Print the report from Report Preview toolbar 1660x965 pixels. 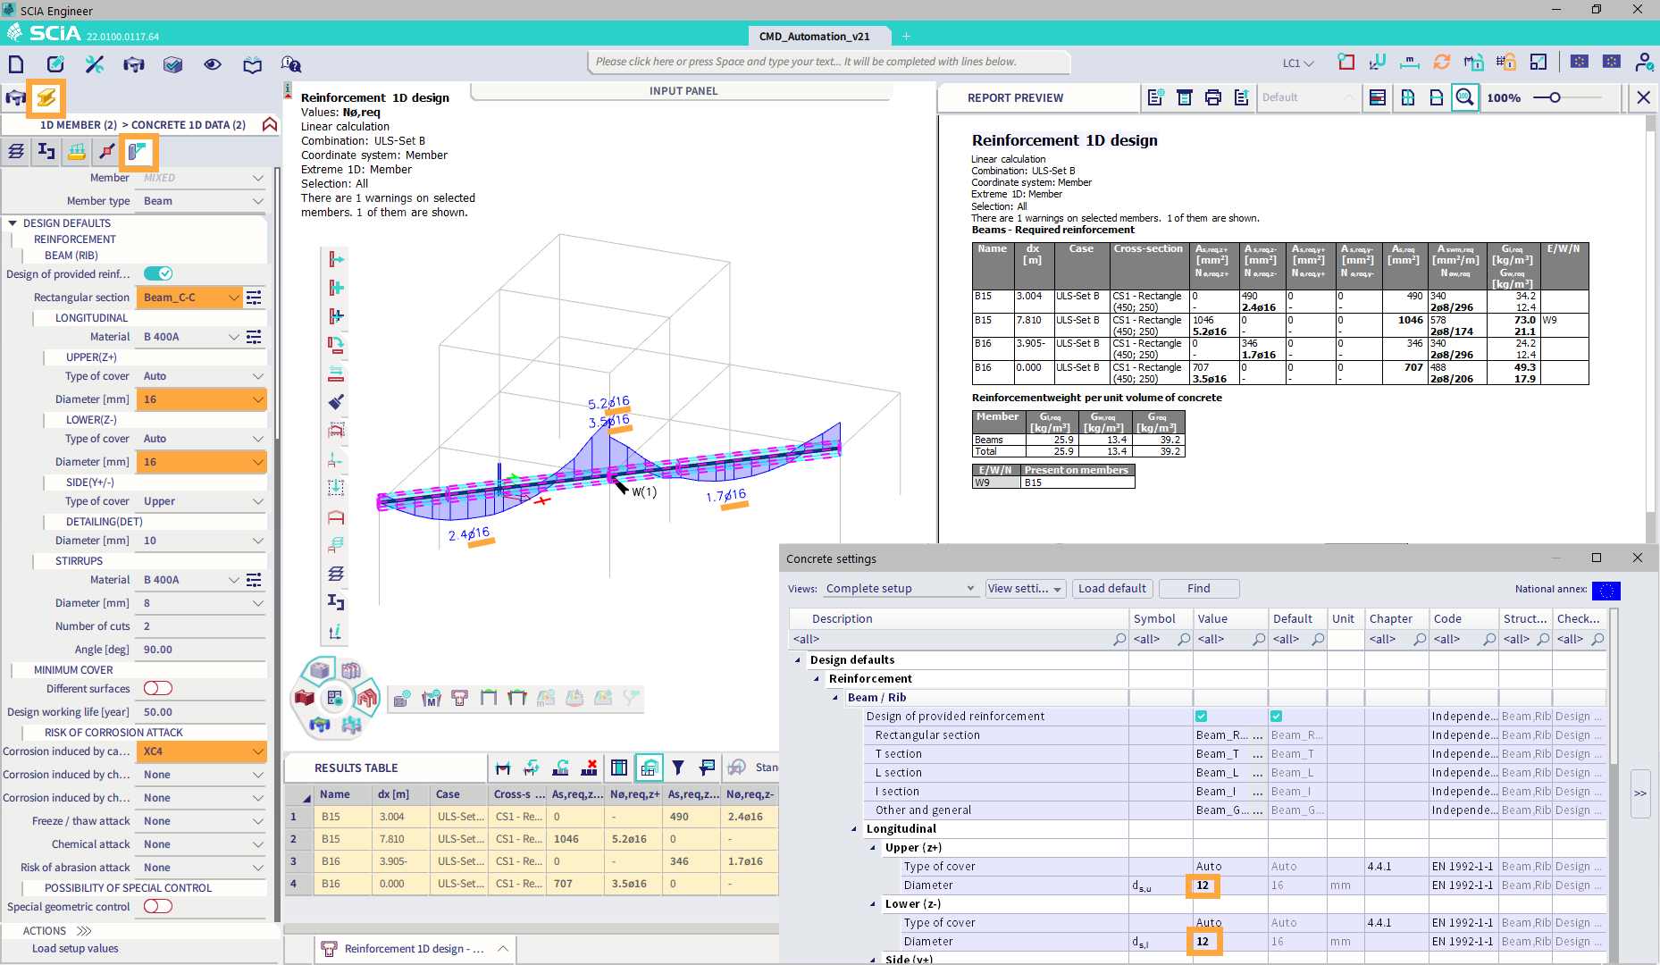[1212, 97]
